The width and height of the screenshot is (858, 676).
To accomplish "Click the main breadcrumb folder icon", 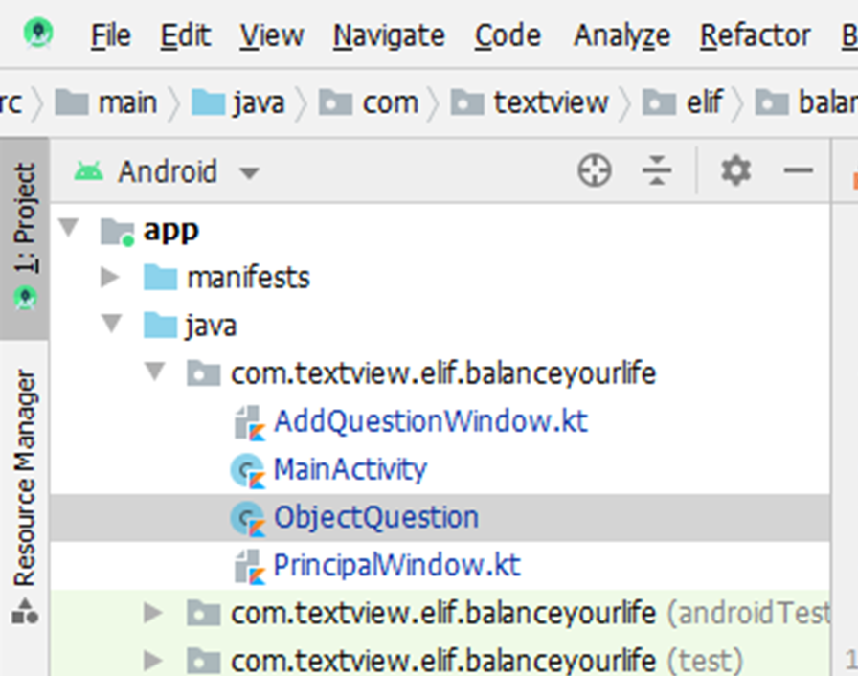I will (72, 102).
